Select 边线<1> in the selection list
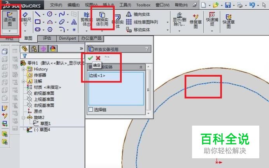Image resolution: width=269 pixels, height=168 pixels. [x=97, y=75]
